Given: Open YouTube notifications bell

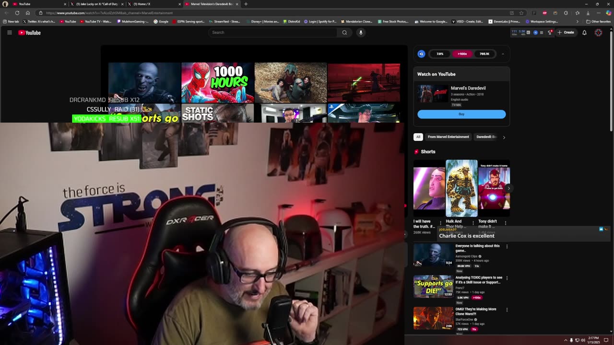Looking at the screenshot, I should 584,33.
